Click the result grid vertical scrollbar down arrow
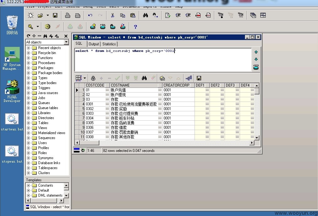This screenshot has width=318, height=216. coord(257,138)
